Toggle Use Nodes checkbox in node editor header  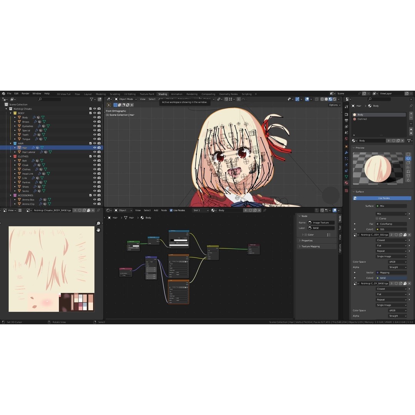(171, 211)
